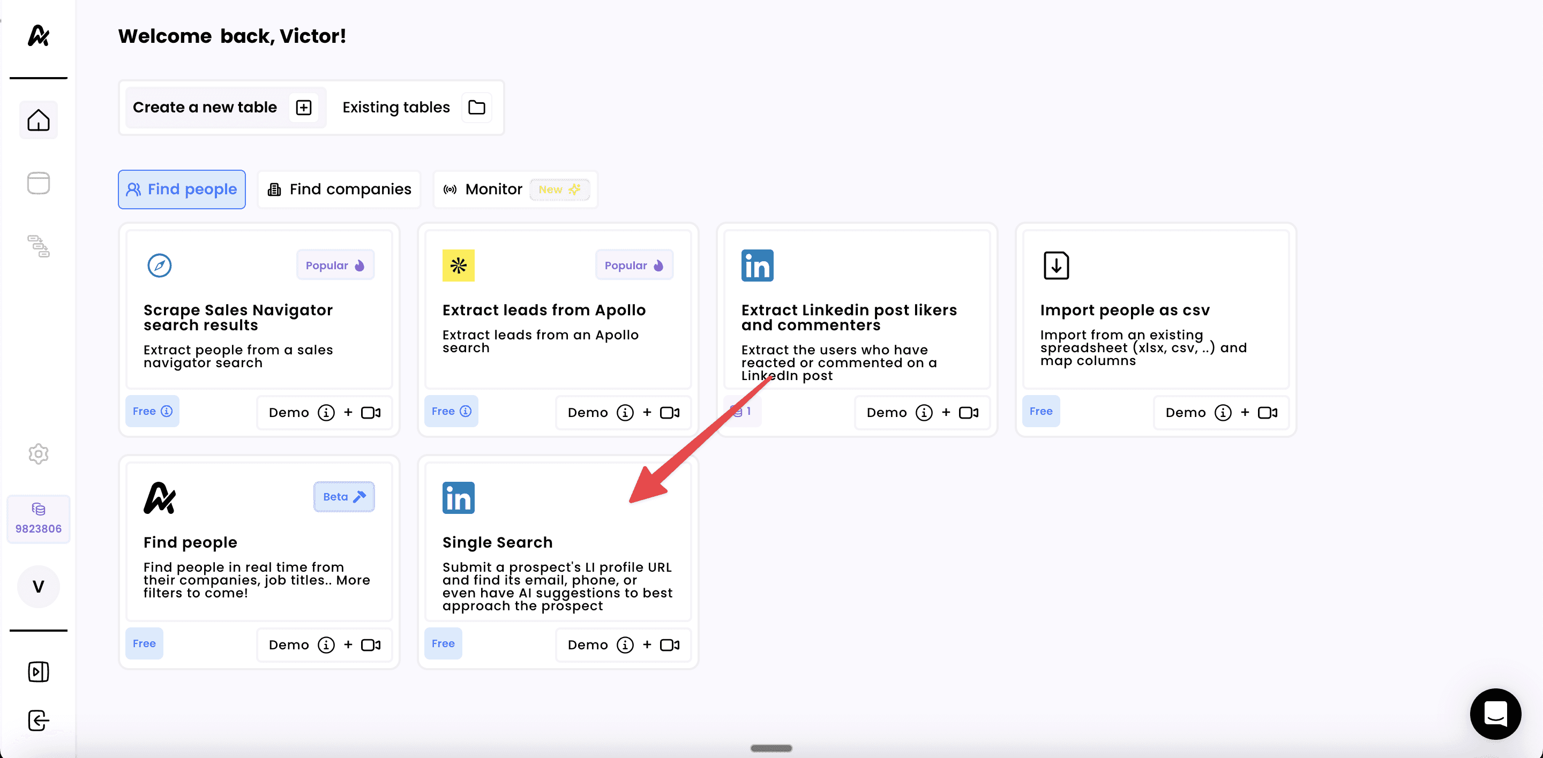Click Free info badge on Sales Navigator card

(x=152, y=411)
